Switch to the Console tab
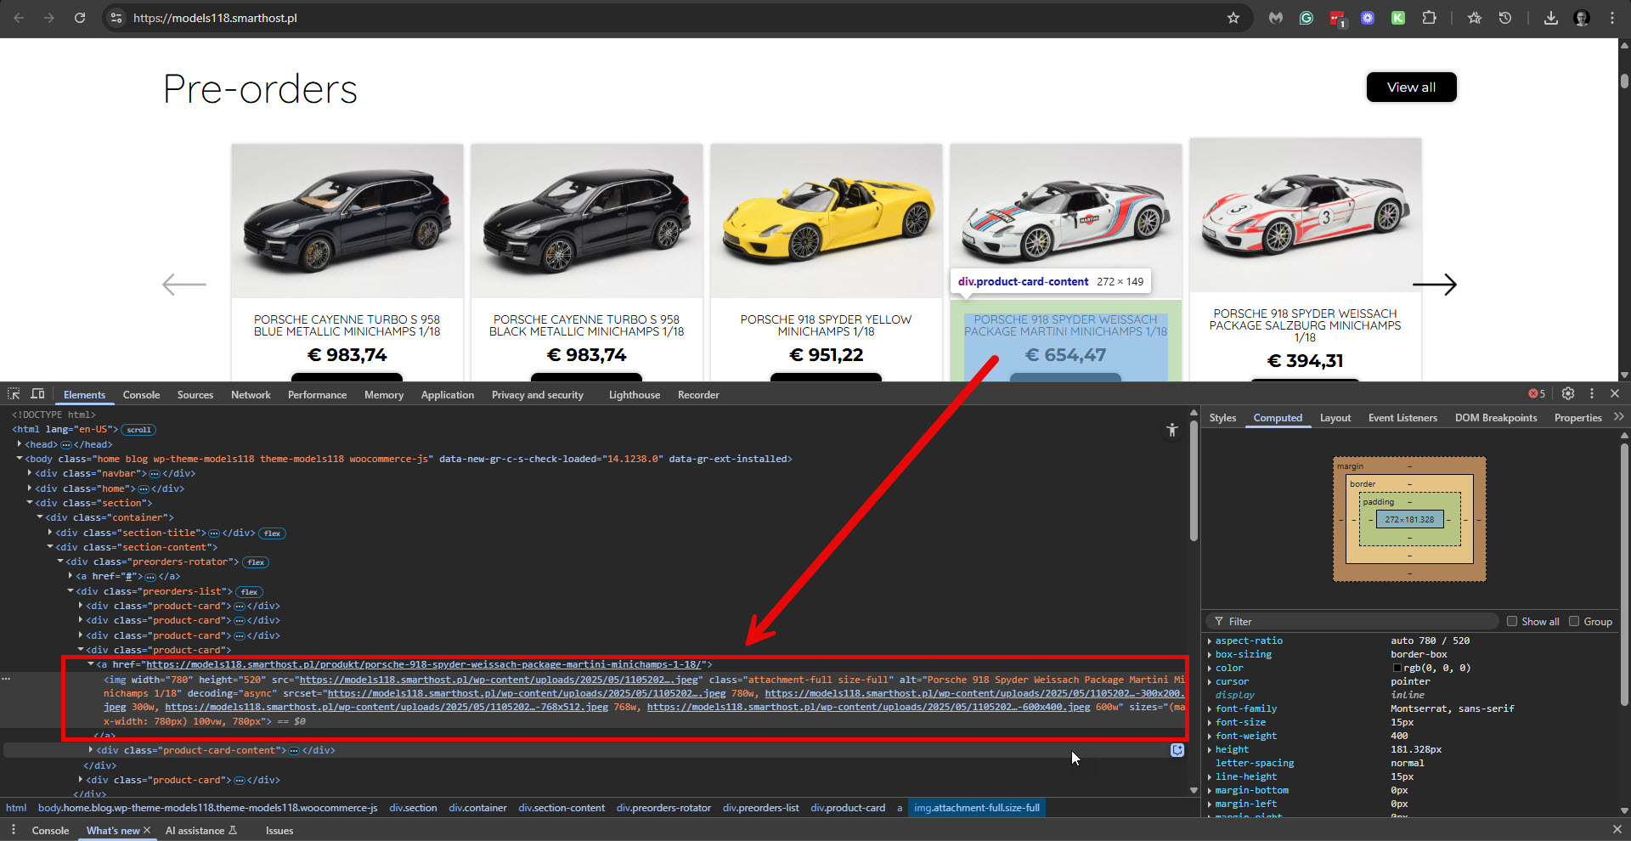1631x841 pixels. click(141, 395)
